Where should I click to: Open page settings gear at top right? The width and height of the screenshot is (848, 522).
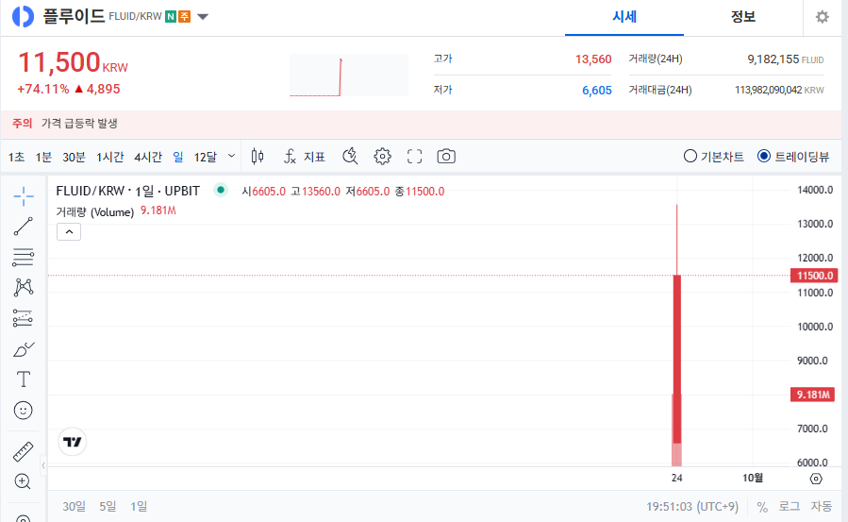pos(822,17)
